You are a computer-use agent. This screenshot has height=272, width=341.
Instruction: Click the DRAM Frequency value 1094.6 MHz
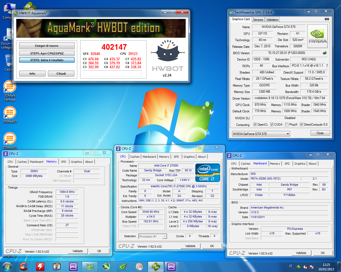click(x=67, y=192)
